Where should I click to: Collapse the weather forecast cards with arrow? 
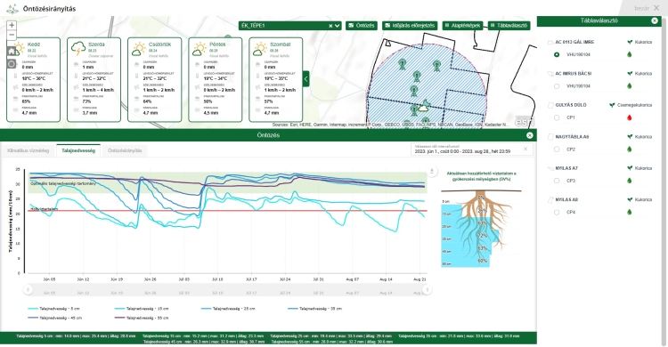click(305, 79)
